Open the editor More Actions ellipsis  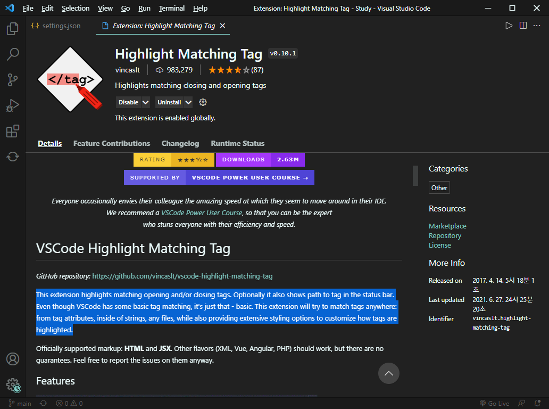537,26
